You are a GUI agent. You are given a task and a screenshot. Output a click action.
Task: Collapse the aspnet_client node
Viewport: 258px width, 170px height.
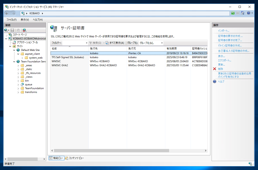tap(18, 54)
